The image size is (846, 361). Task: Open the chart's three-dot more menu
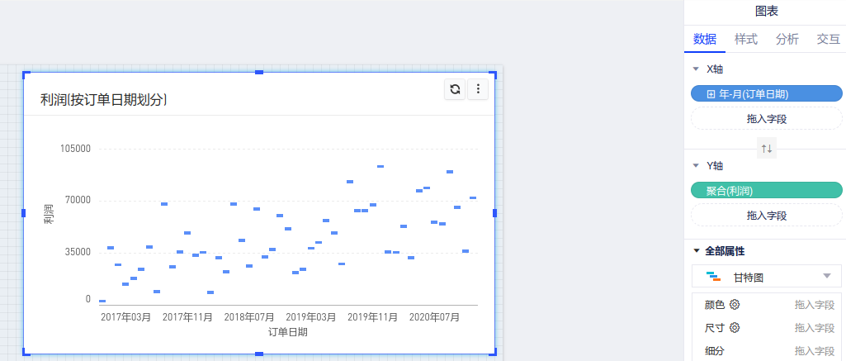[479, 89]
